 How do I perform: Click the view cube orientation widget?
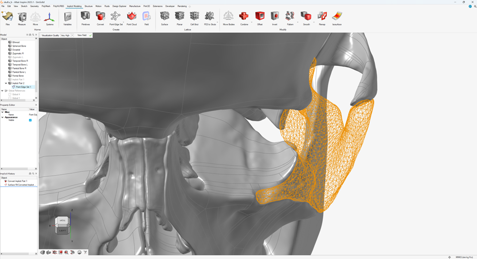point(62,225)
